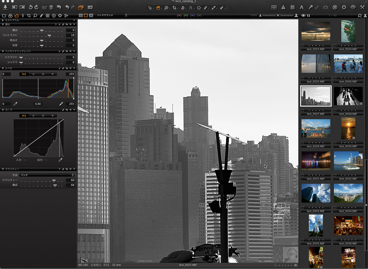Toggle the browser eye visibility icon

303,15
